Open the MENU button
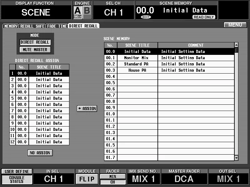The image size is (250, 187). pyautogui.click(x=235, y=25)
